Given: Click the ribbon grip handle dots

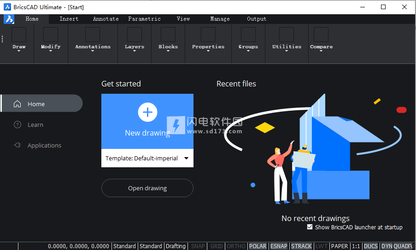Looking at the screenshot, I should [2, 39].
